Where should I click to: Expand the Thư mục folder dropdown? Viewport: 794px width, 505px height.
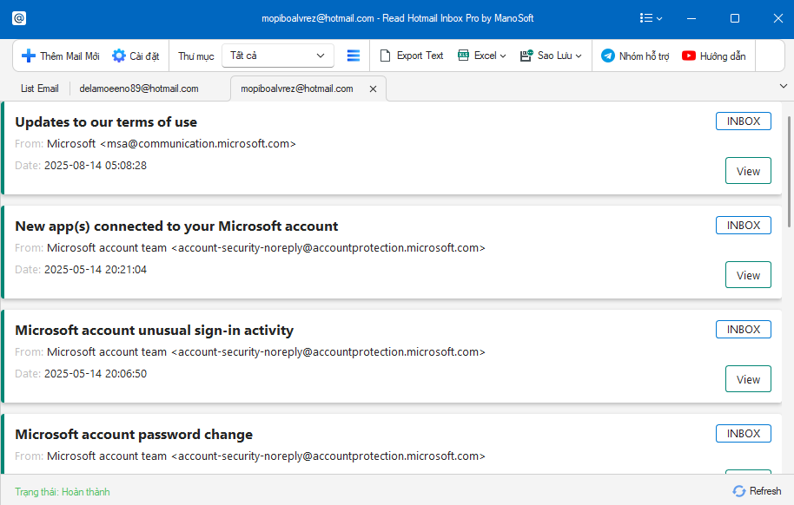tap(277, 56)
